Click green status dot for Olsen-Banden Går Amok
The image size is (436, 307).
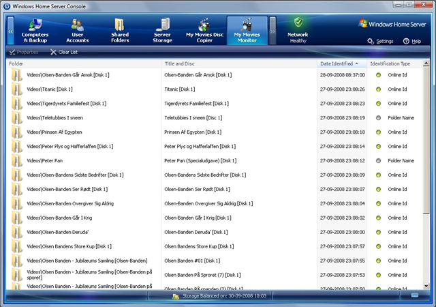(x=378, y=75)
